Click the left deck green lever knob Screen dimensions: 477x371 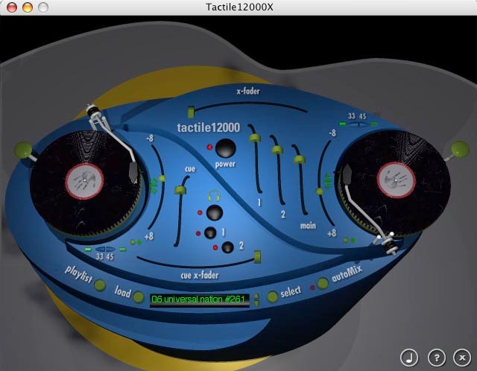coord(23,149)
